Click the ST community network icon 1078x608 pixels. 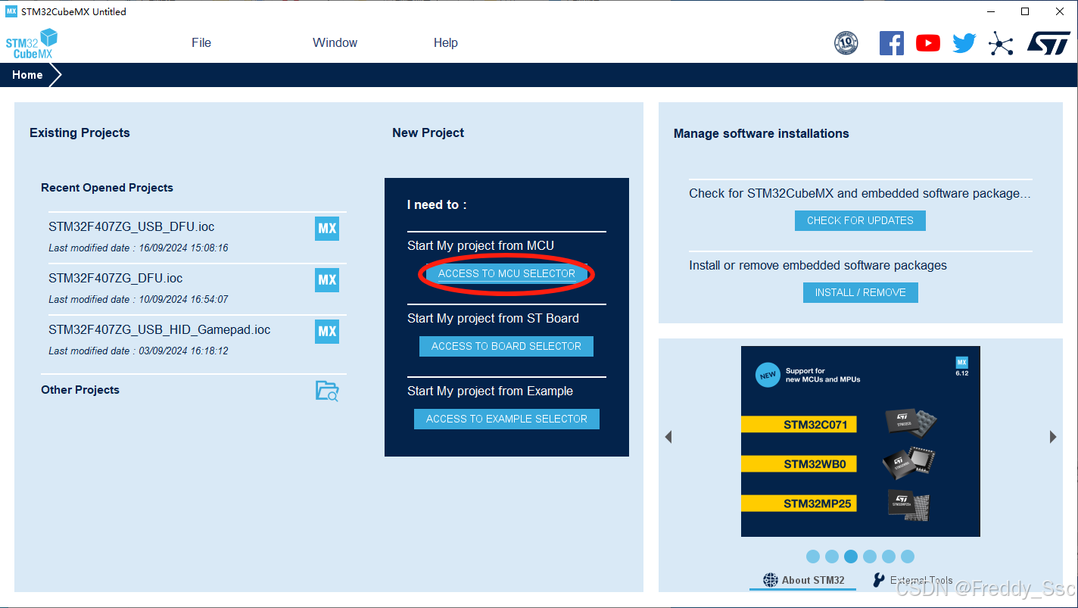click(1001, 43)
